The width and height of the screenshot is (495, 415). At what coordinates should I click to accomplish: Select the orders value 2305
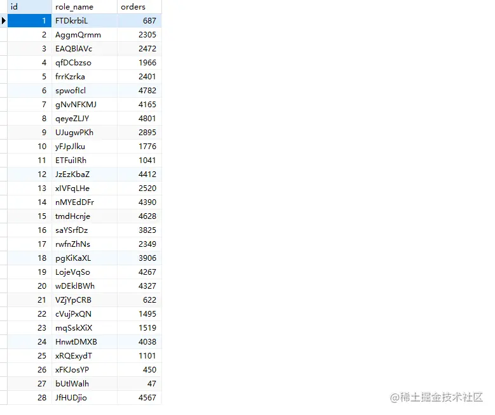(x=139, y=35)
